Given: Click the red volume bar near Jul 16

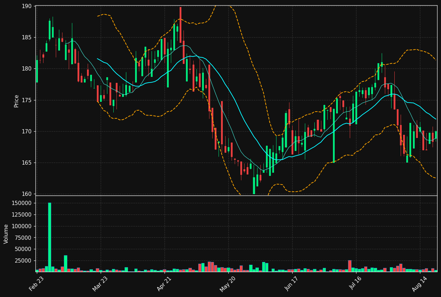Looking at the screenshot, I should tap(350, 266).
